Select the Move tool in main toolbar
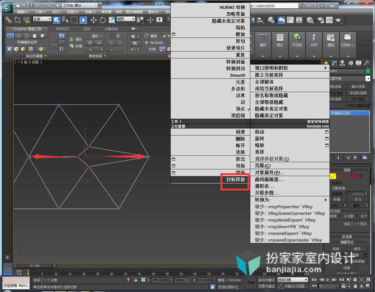This screenshot has width=375, height=292. tap(94, 20)
